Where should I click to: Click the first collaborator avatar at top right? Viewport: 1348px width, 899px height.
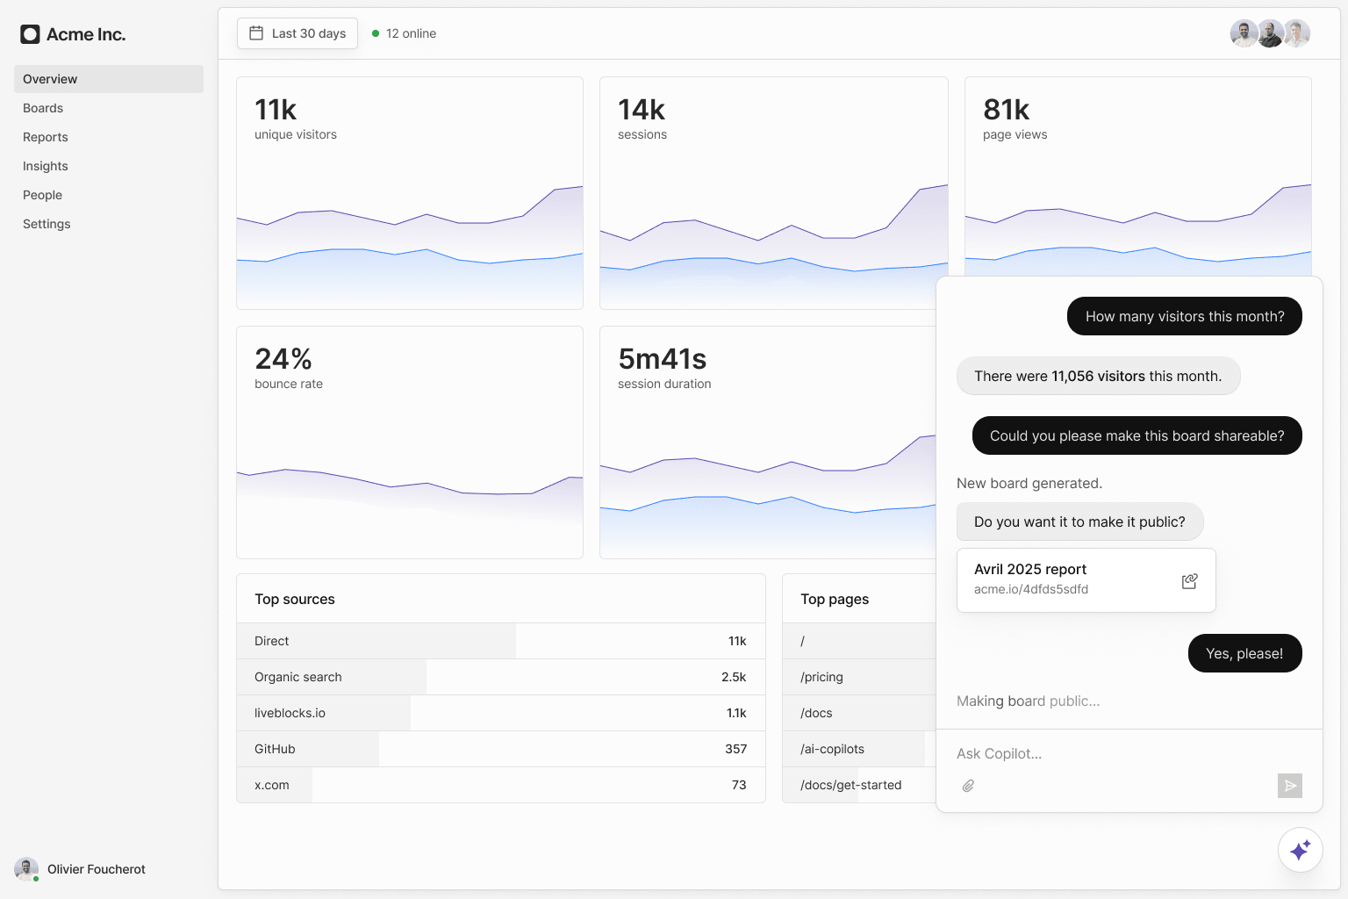(x=1244, y=33)
